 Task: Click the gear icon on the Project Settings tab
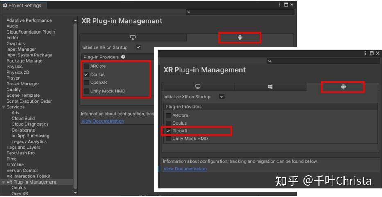click(5, 5)
